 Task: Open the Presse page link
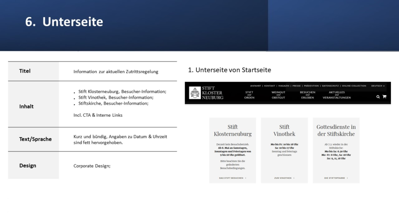[297, 86]
